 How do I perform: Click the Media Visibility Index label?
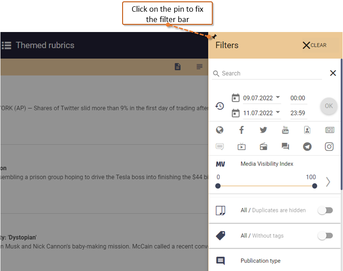point(267,164)
